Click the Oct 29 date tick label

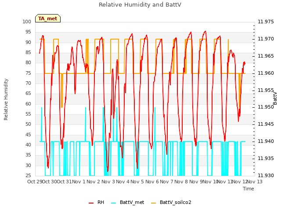pos(35,182)
